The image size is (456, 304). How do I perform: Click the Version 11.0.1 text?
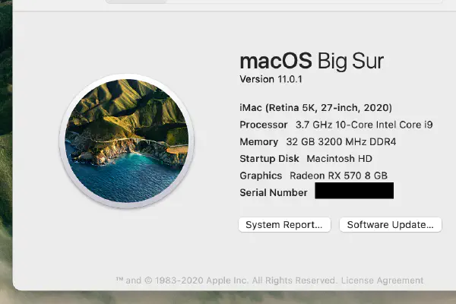(x=271, y=79)
